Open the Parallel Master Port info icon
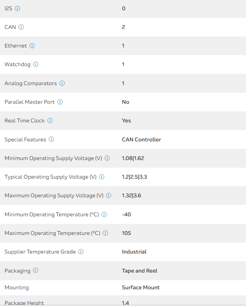 coord(60,102)
